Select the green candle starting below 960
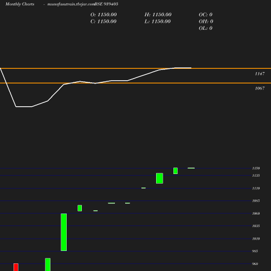 48,264
